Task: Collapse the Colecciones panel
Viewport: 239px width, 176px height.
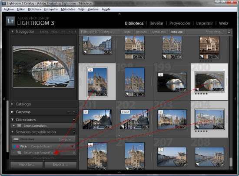Action: tap(12, 119)
